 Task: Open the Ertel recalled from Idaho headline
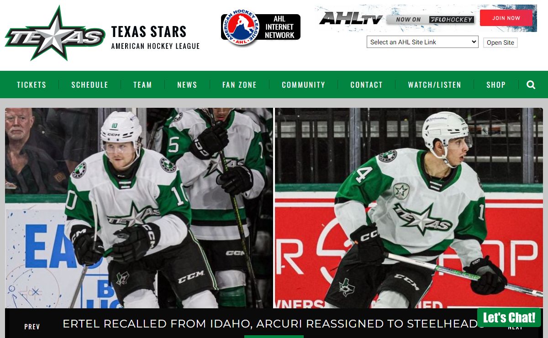(x=274, y=324)
